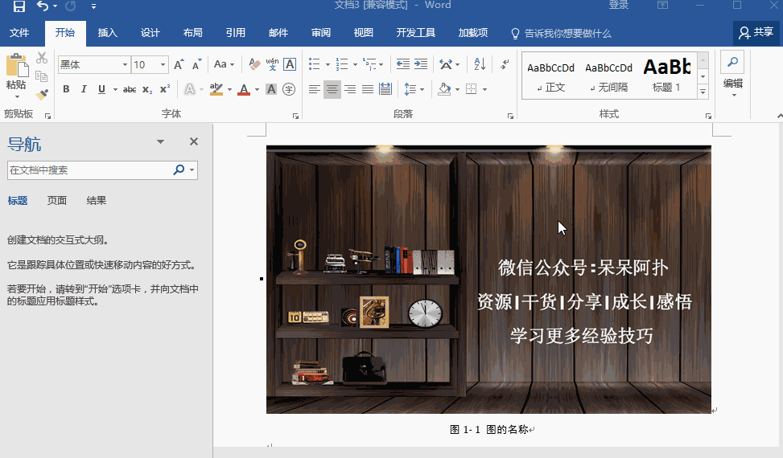Clear all formatting eraser icon
This screenshot has height=458, width=783.
tap(254, 64)
